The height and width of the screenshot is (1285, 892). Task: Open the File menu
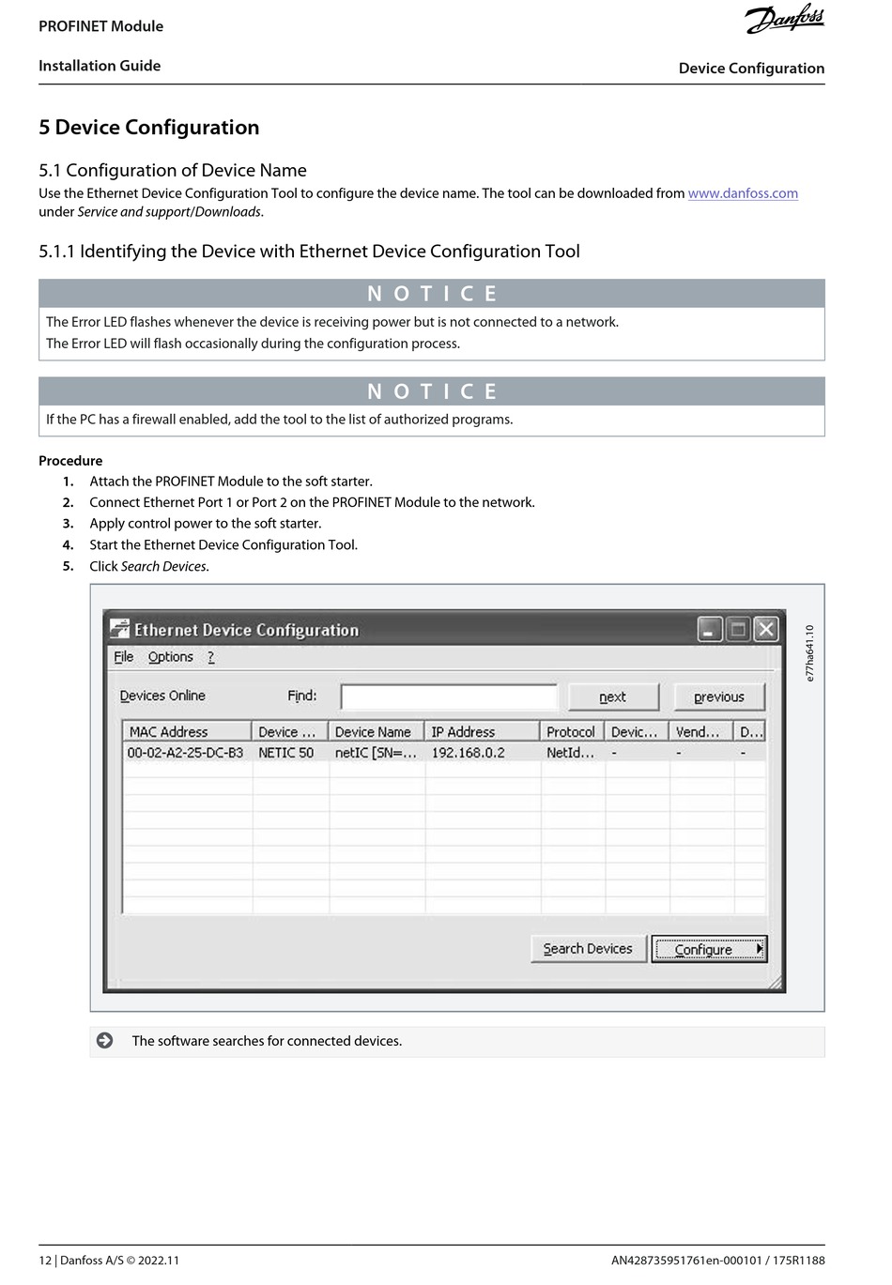pos(124,657)
